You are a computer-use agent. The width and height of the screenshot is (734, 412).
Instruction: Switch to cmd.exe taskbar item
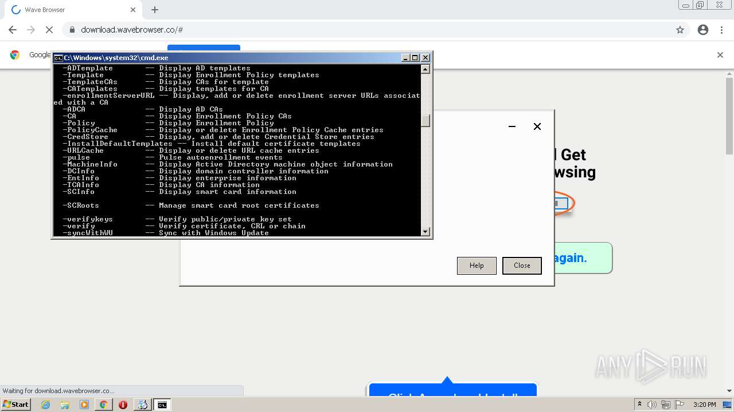tap(162, 405)
